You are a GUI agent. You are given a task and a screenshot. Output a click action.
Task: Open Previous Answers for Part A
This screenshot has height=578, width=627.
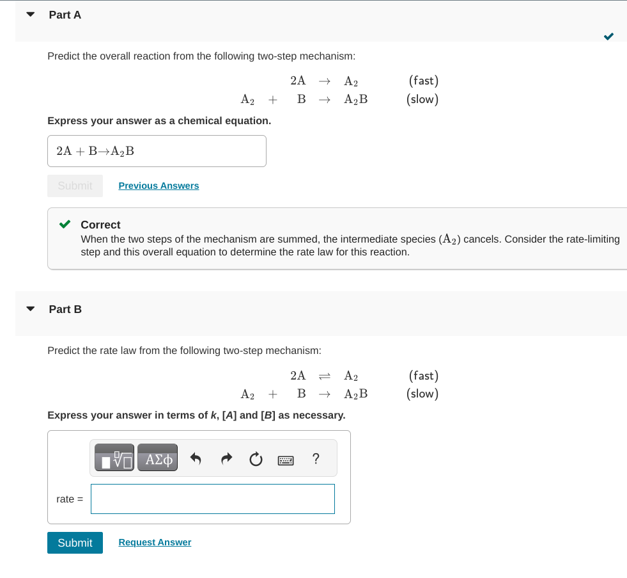coord(159,186)
